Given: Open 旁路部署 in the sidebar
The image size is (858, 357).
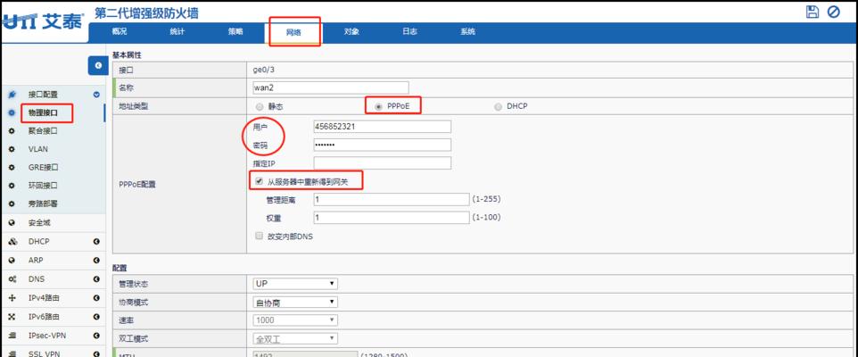Looking at the screenshot, I should 43,203.
